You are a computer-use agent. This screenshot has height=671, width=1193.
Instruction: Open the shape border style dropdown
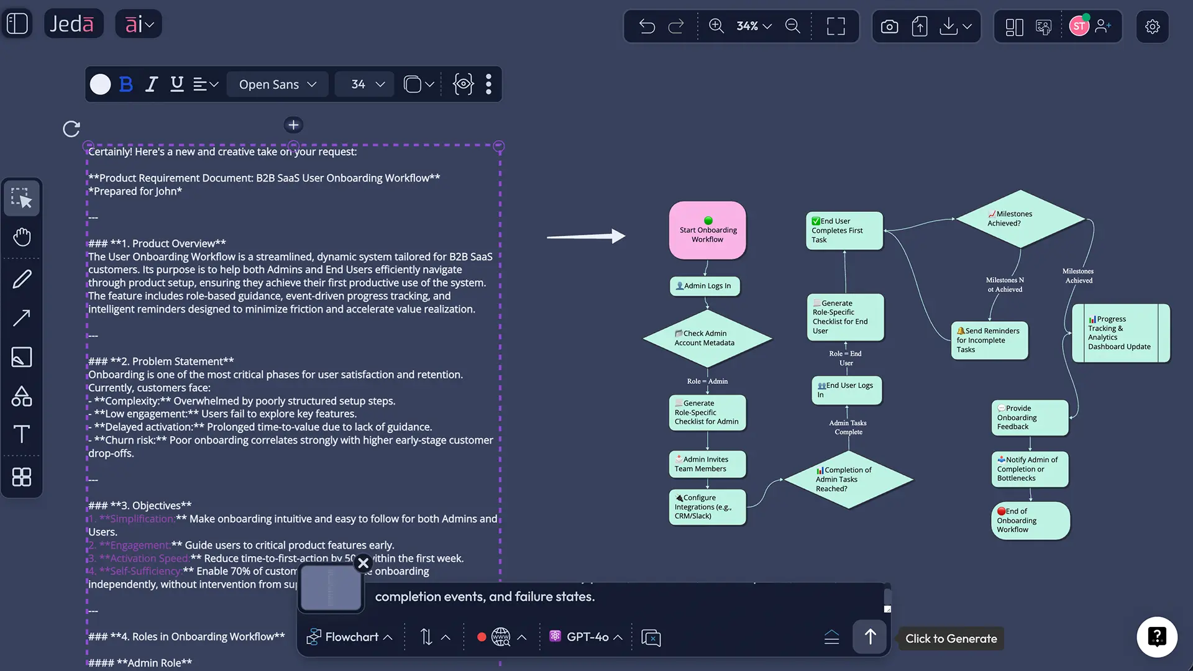point(419,84)
